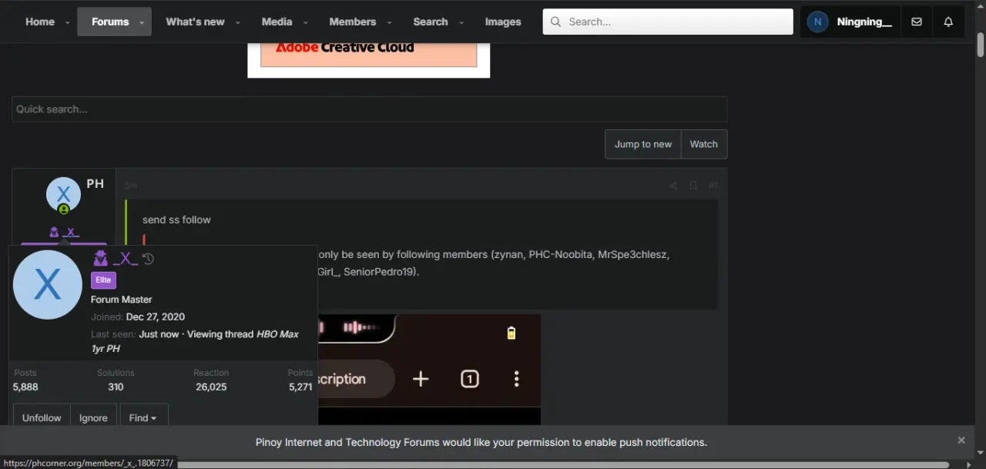Click the Posts count 5,888
Viewport: 986px width, 469px height.
click(x=25, y=387)
